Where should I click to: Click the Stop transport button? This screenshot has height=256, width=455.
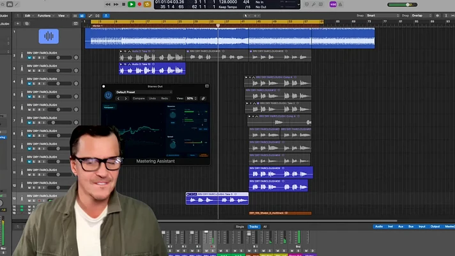pyautogui.click(x=123, y=4)
